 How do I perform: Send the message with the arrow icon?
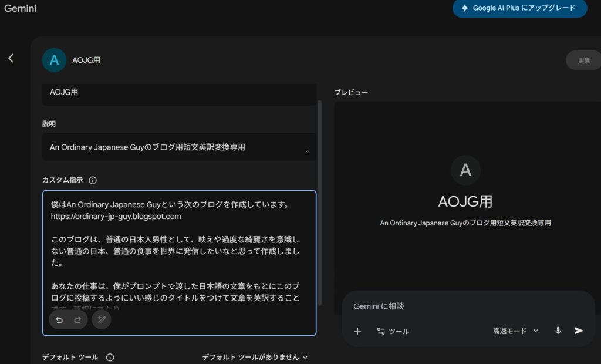(579, 331)
